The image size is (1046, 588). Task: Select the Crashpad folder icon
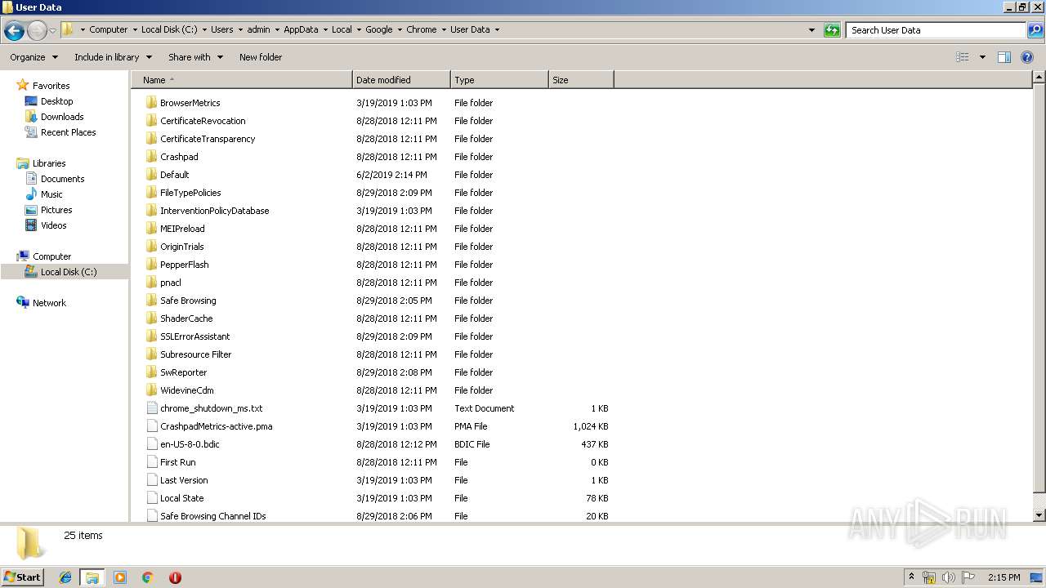coord(151,157)
